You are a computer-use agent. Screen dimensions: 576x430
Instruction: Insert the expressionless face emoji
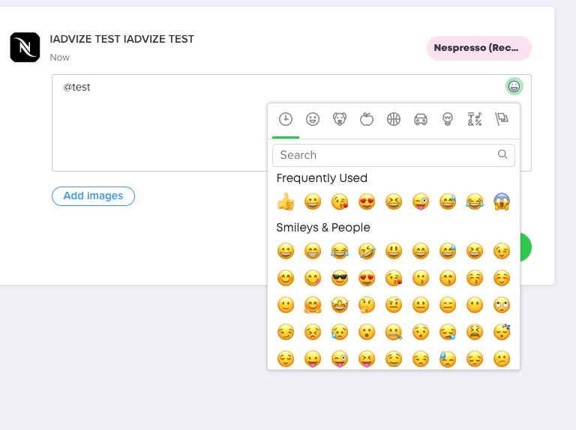click(x=448, y=305)
